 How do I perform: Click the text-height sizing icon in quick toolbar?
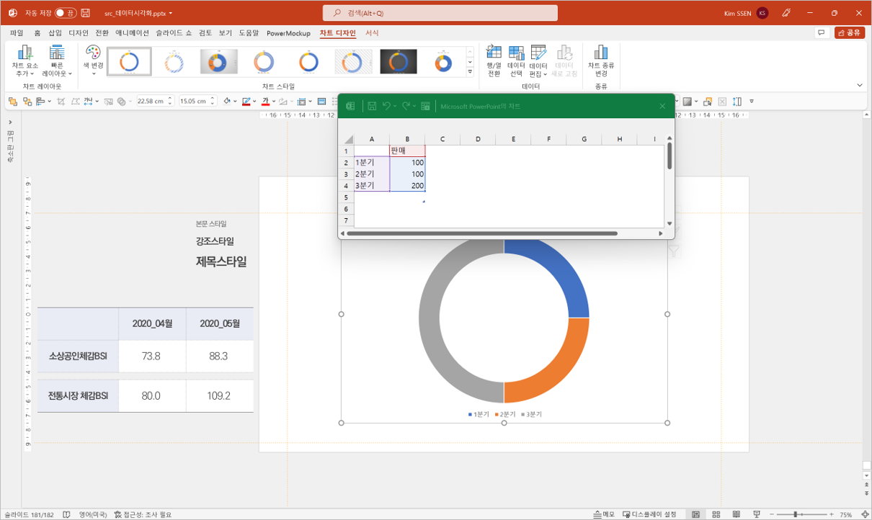point(737,102)
